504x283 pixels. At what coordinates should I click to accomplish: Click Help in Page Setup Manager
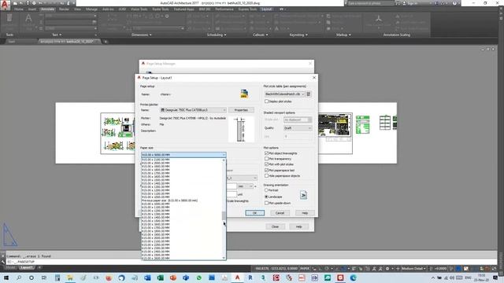[x=298, y=226]
